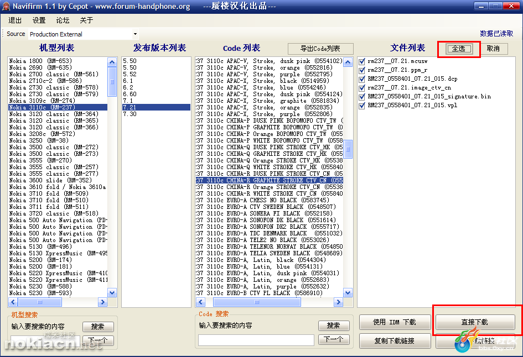Open the 设置 menu
The width and height of the screenshot is (523, 357).
point(39,20)
